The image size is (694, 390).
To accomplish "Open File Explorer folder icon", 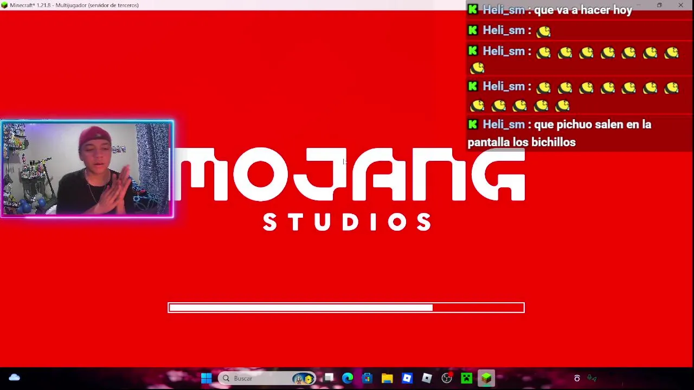I will 387,378.
